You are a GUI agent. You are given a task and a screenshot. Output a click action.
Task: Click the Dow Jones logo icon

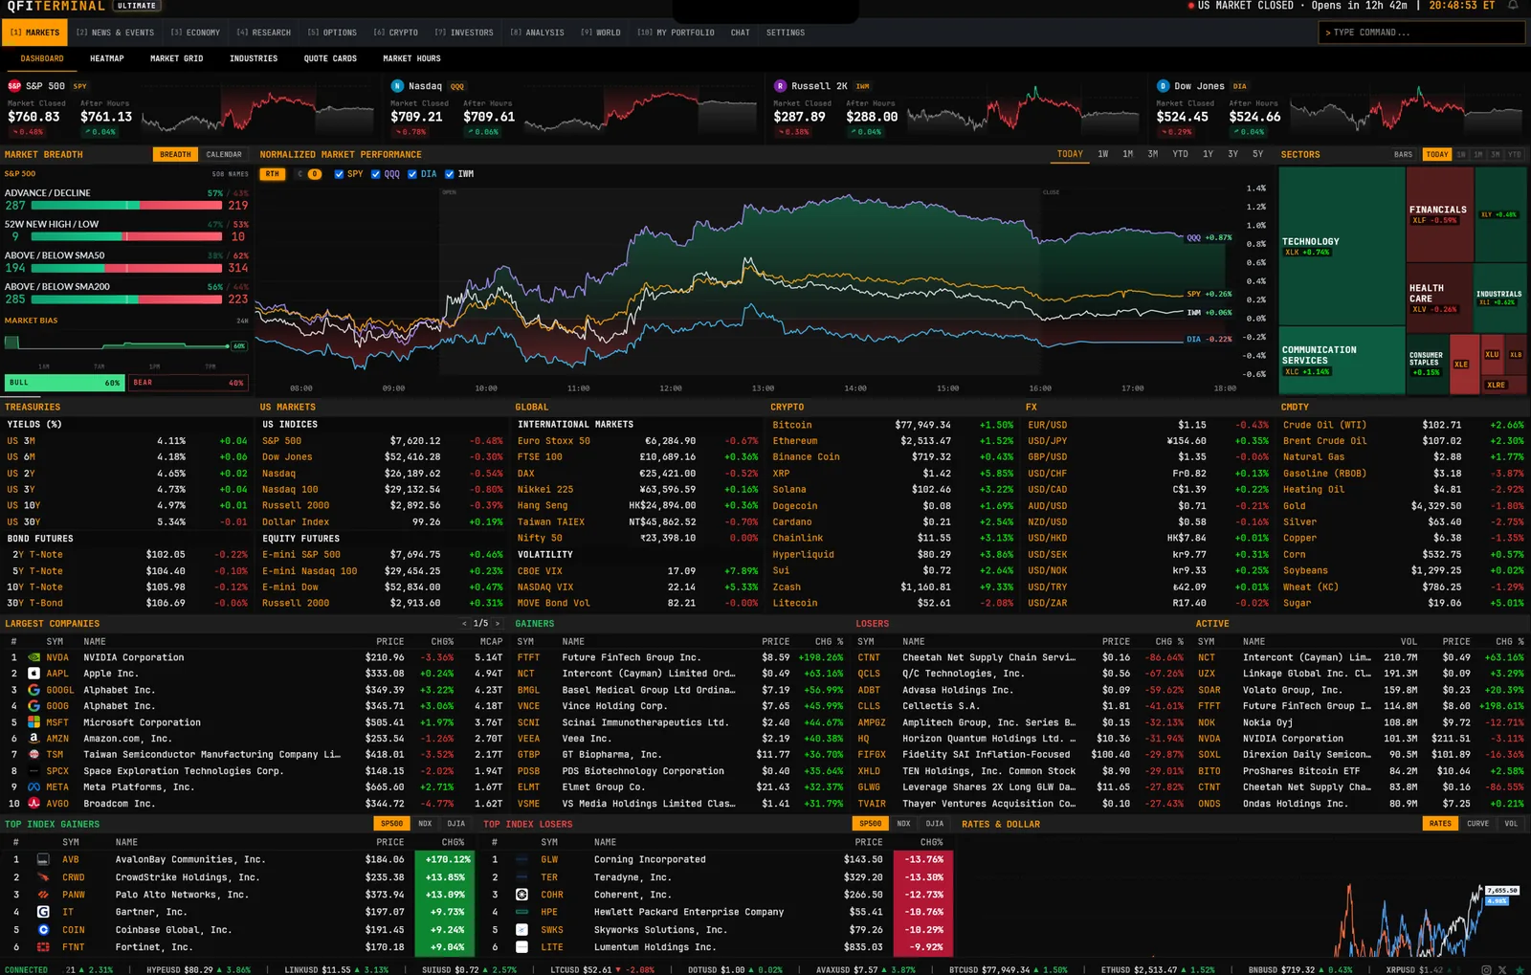tap(1163, 86)
